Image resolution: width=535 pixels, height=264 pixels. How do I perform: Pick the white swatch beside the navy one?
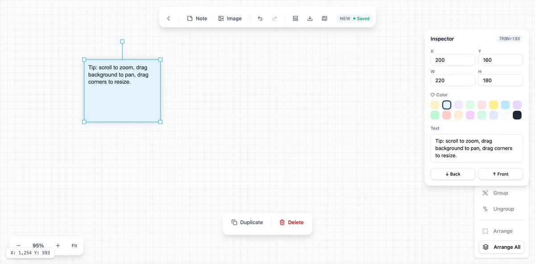[x=505, y=115]
